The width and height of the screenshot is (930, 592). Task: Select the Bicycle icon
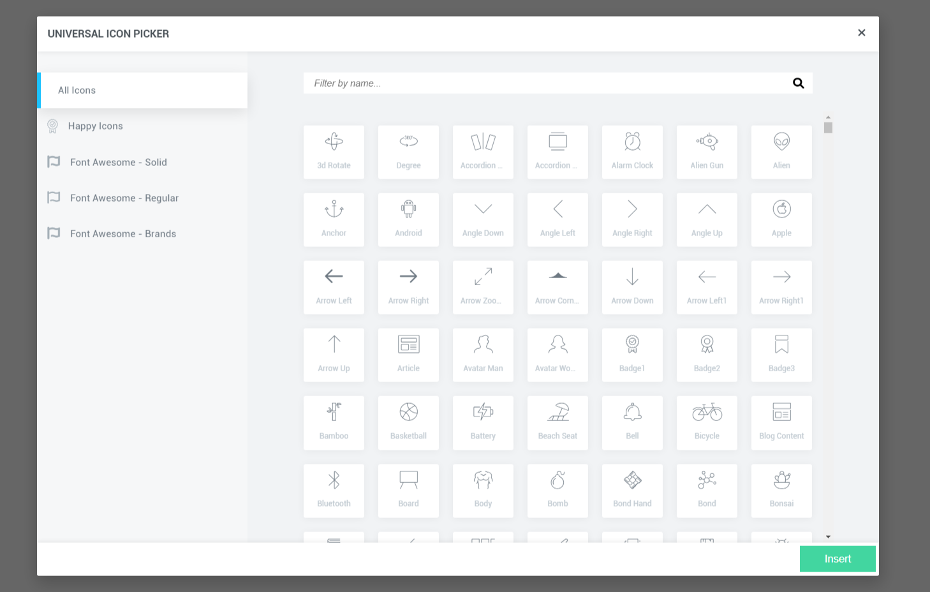point(707,422)
